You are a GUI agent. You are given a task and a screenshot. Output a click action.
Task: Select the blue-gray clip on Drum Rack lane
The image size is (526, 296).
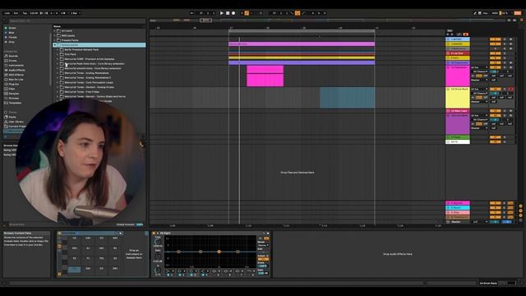point(347,98)
